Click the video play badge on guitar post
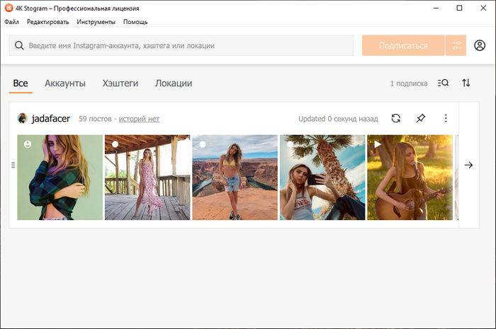This screenshot has height=329, width=496. [x=378, y=144]
